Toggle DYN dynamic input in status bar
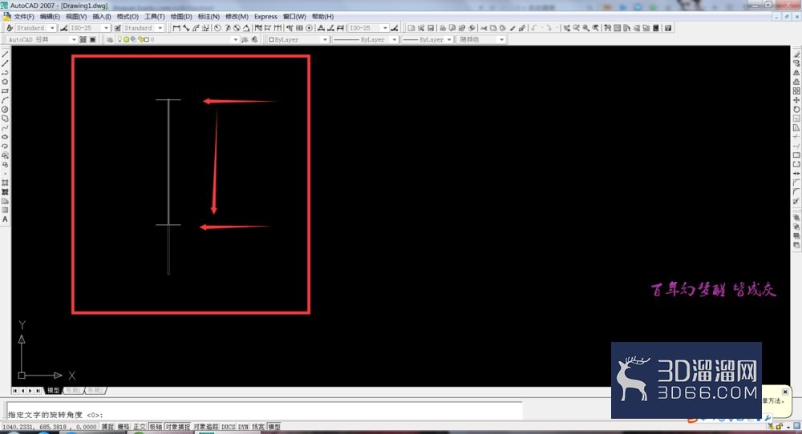This screenshot has width=802, height=434. coord(243,426)
